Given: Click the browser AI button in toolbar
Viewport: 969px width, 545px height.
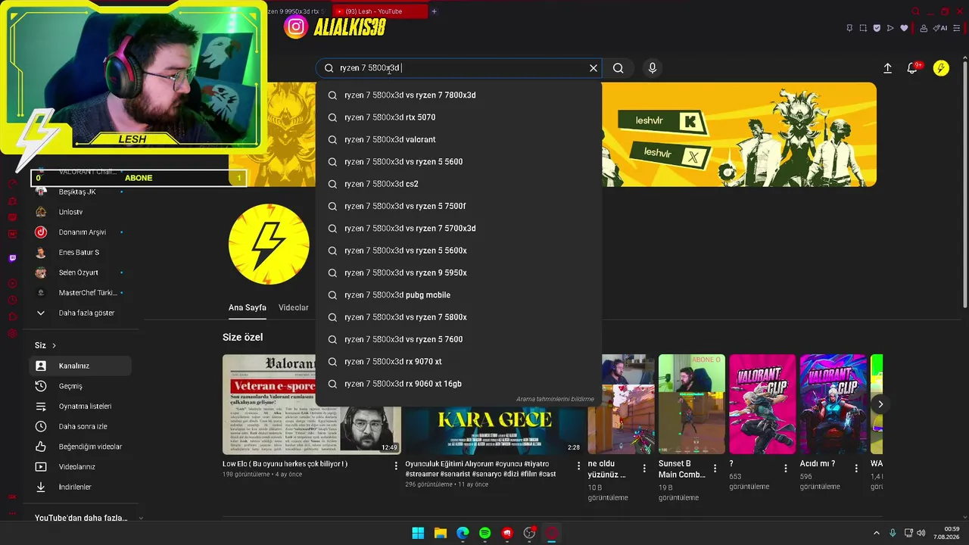Looking at the screenshot, I should tap(941, 28).
